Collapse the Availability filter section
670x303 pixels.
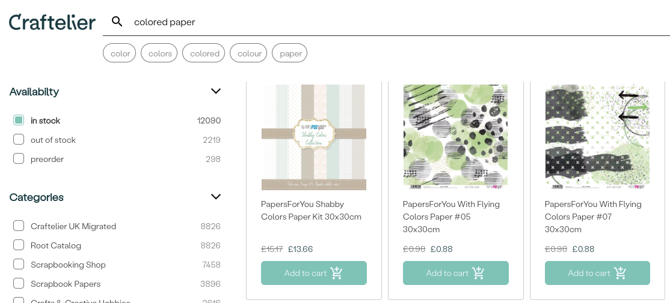pos(216,91)
